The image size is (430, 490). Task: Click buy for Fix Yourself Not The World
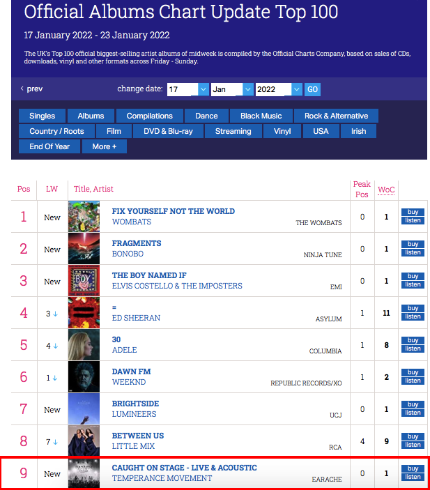coord(413,212)
